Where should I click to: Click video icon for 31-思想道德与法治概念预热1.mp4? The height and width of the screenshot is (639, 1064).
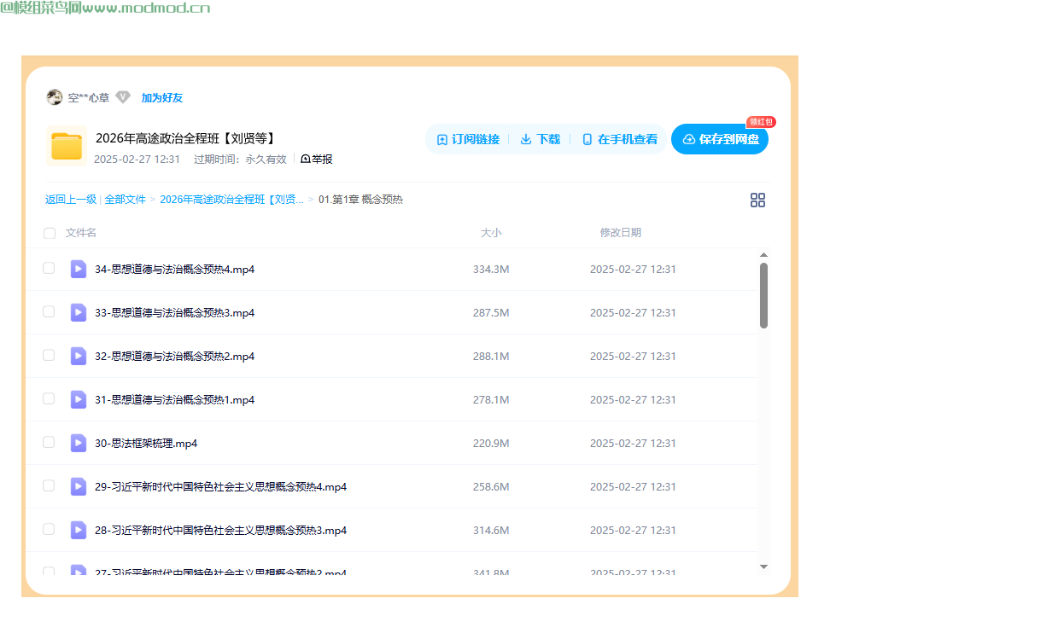click(79, 399)
